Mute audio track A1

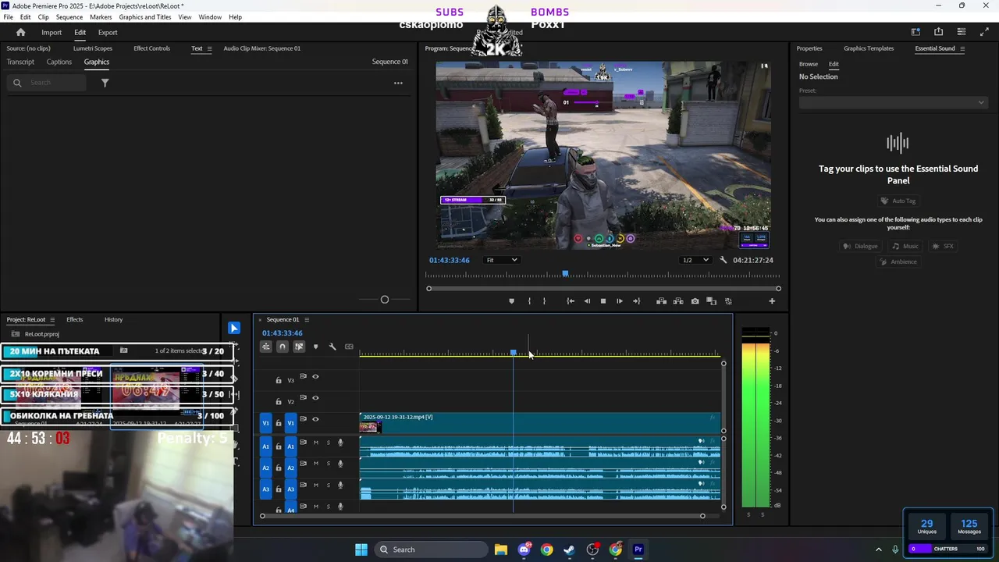(315, 443)
